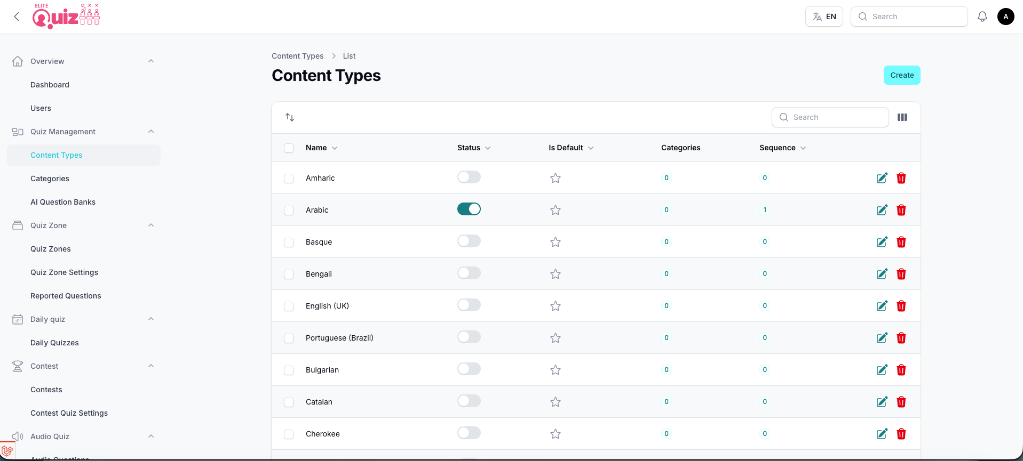This screenshot has width=1023, height=461.
Task: Delete the Arabic content type
Action: pyautogui.click(x=901, y=210)
